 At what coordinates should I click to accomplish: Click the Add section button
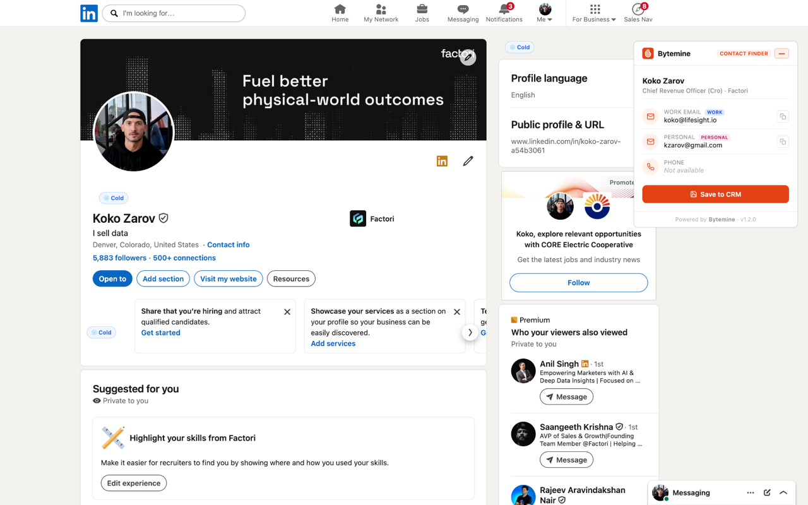[x=163, y=278]
